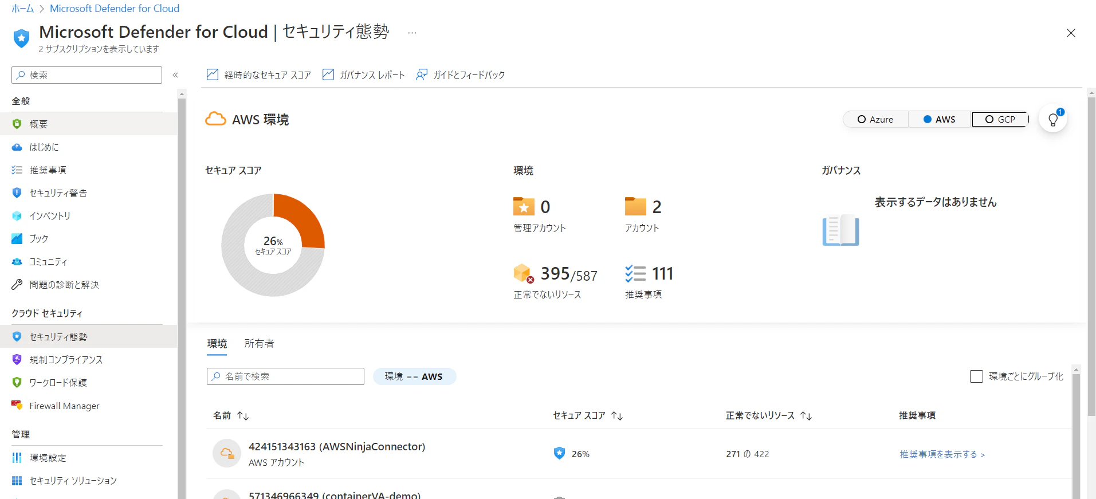Viewport: 1096px width, 499px height.
Task: Click the 経時的なセキュア スコア chart icon
Action: 213,74
